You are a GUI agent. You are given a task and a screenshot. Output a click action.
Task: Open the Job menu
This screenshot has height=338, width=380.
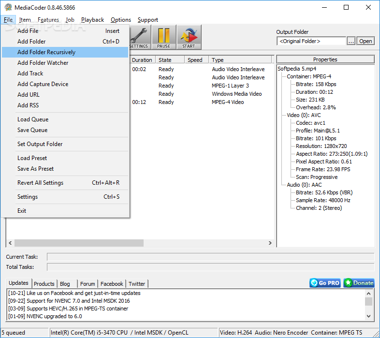click(x=70, y=20)
